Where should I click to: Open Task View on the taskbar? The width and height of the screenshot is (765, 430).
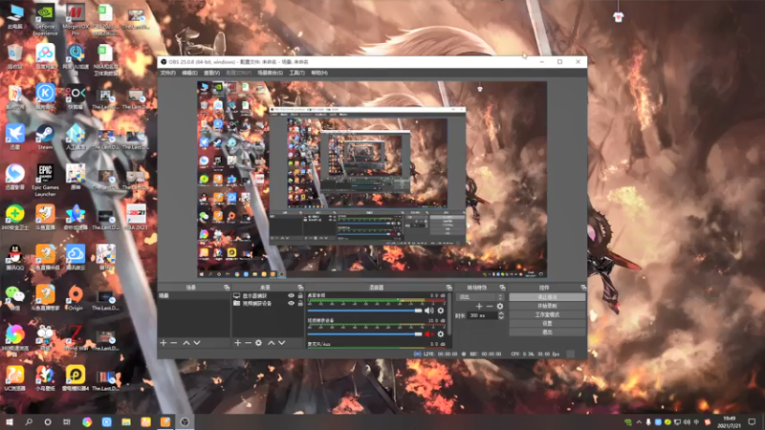pos(67,422)
